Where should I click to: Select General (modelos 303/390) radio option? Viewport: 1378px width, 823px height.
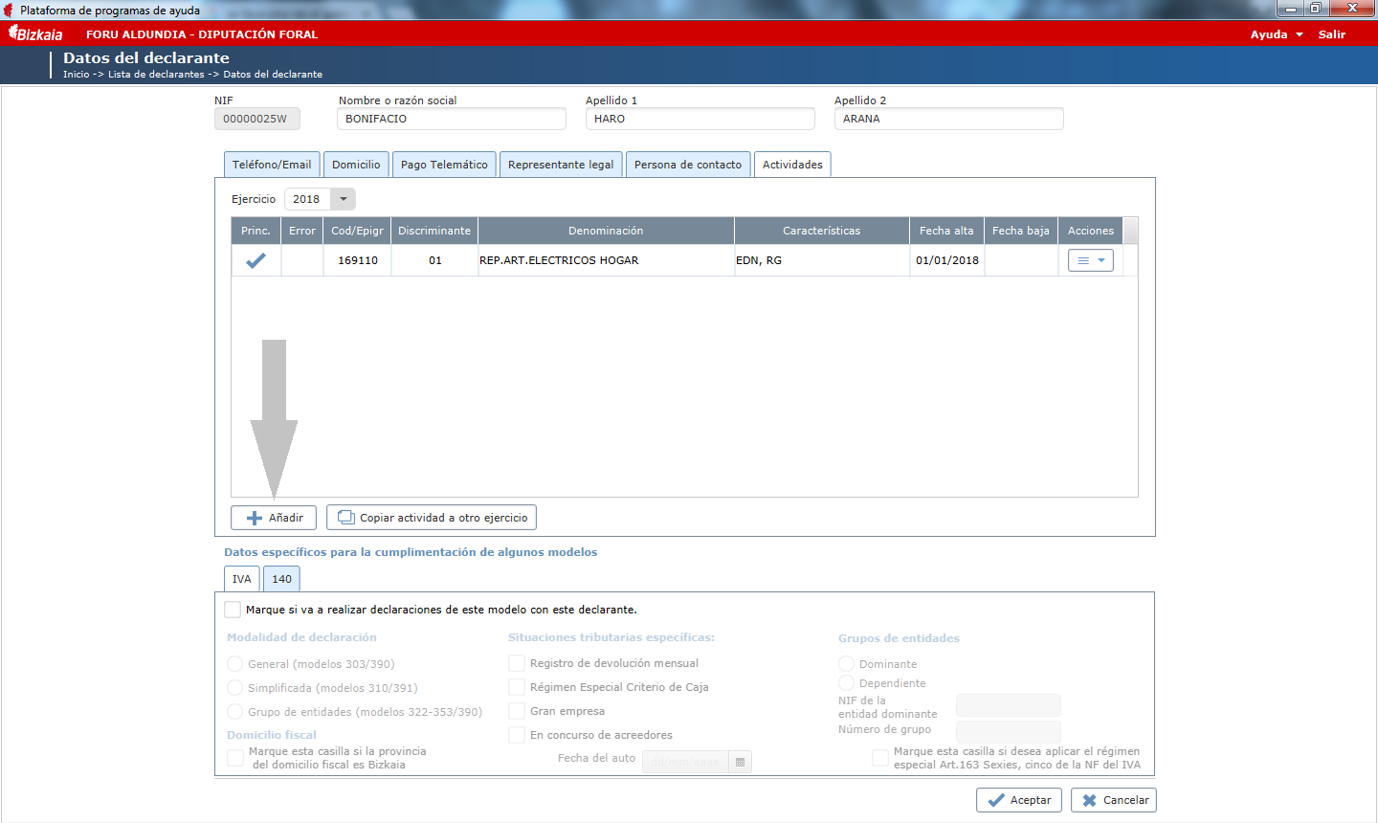(x=234, y=664)
